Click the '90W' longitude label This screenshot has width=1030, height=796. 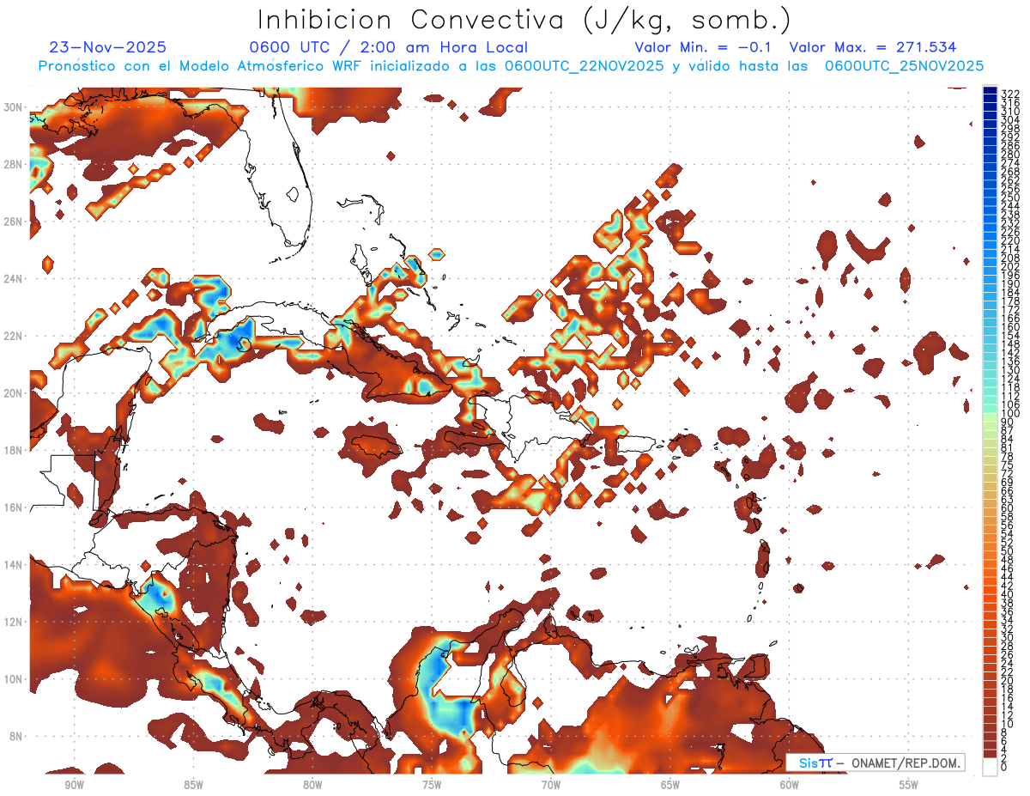point(74,785)
